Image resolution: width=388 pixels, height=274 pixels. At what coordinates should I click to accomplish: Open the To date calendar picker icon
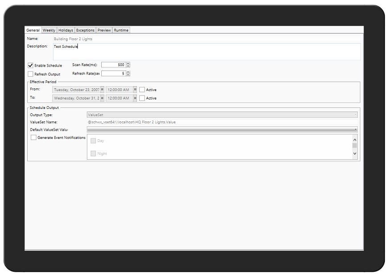pos(102,98)
